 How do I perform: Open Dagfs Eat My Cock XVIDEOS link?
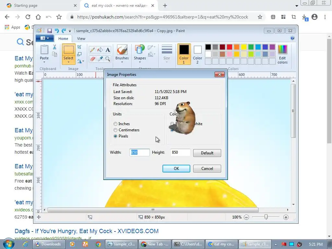tap(87, 231)
